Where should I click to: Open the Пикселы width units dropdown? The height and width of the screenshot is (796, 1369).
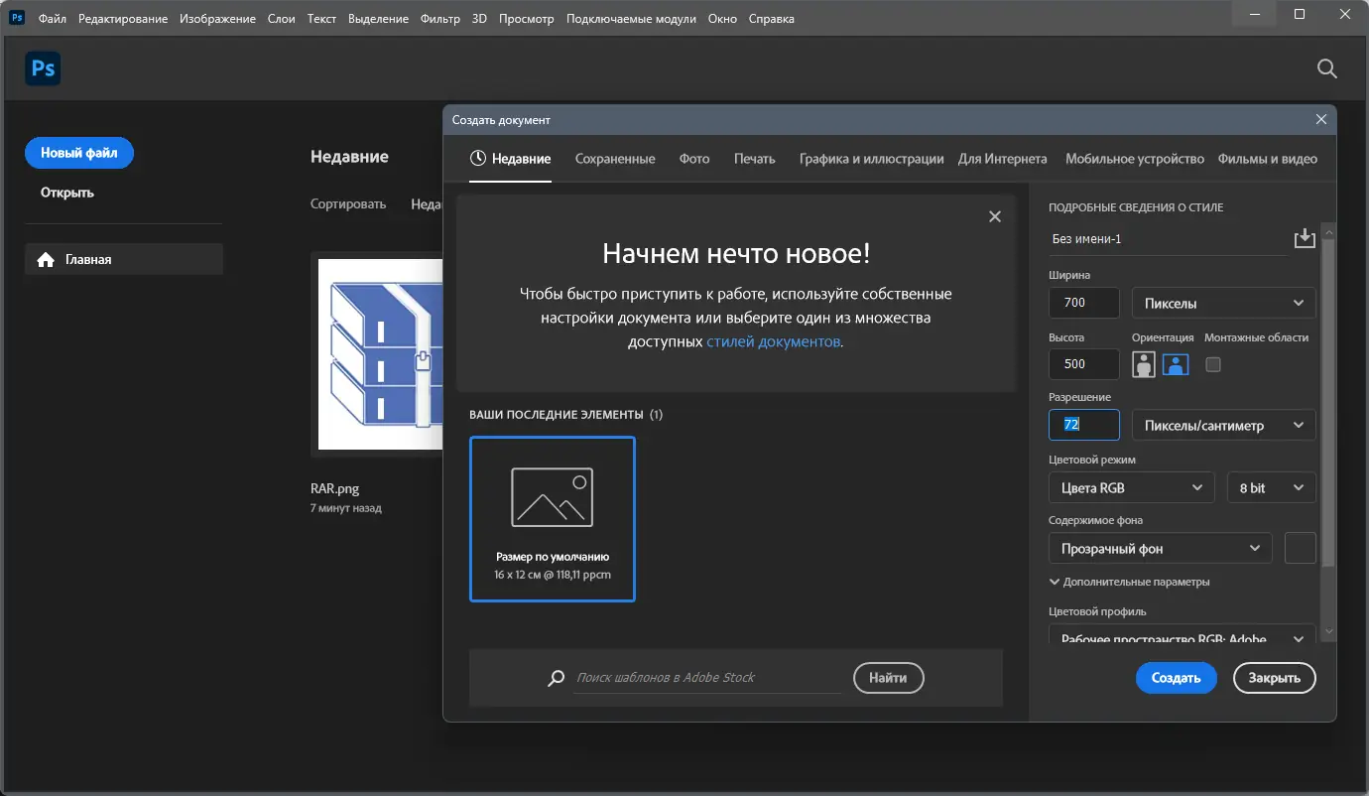tap(1222, 303)
